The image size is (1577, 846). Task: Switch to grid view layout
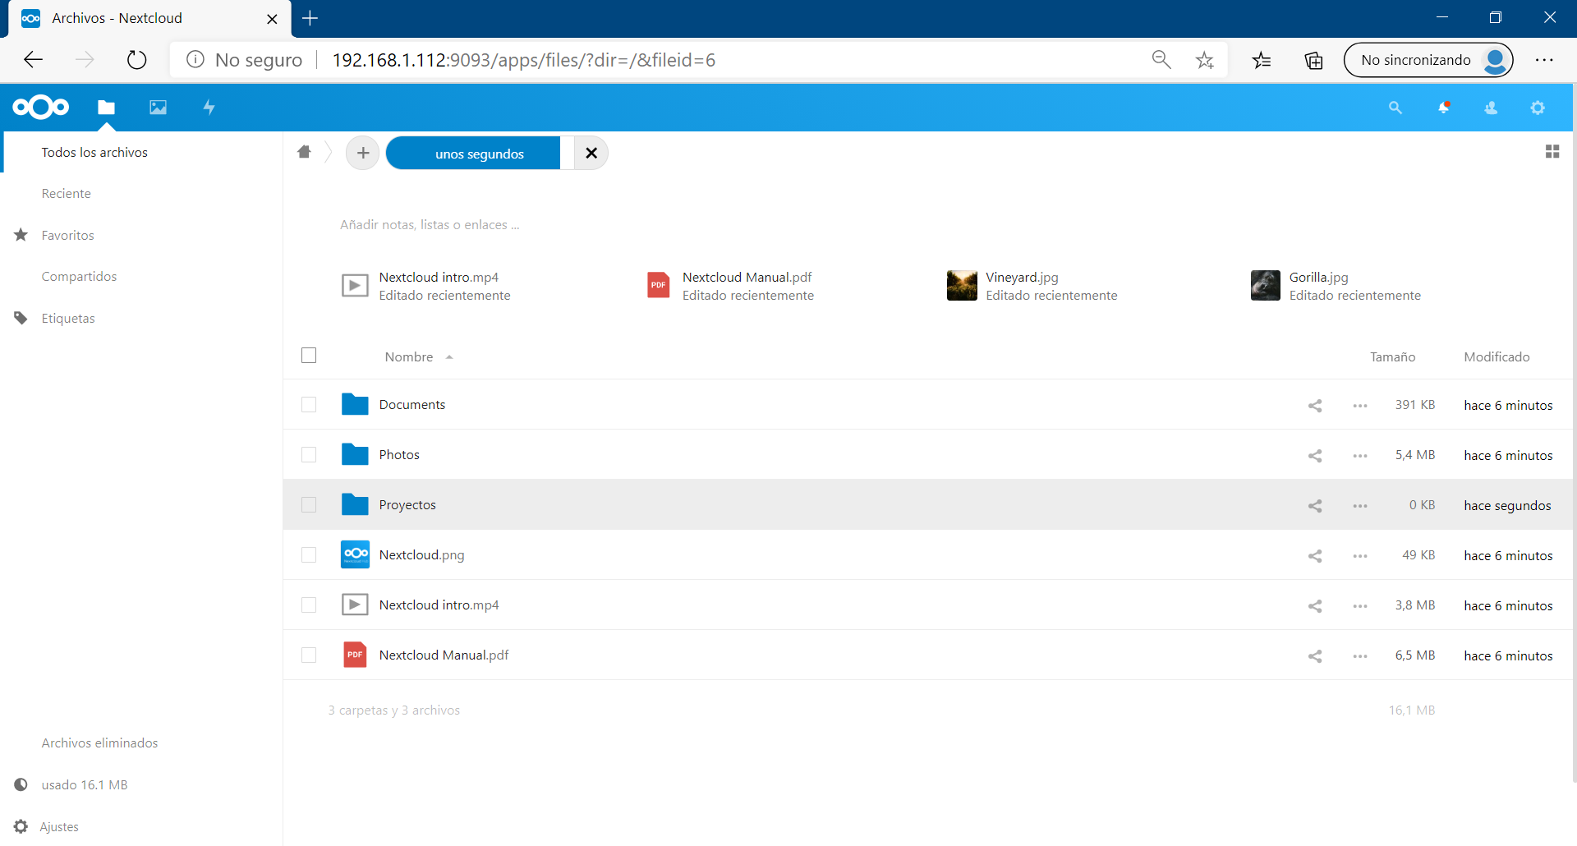coord(1552,152)
